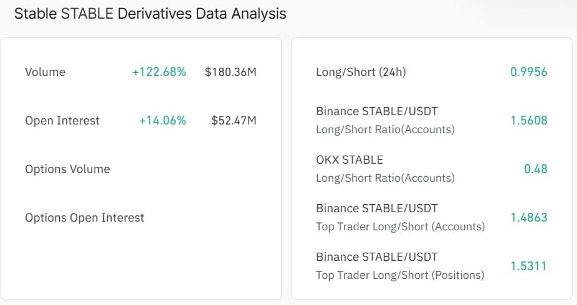Click the +122.68% volume change
Viewport: 577px width, 305px height.
(x=159, y=72)
